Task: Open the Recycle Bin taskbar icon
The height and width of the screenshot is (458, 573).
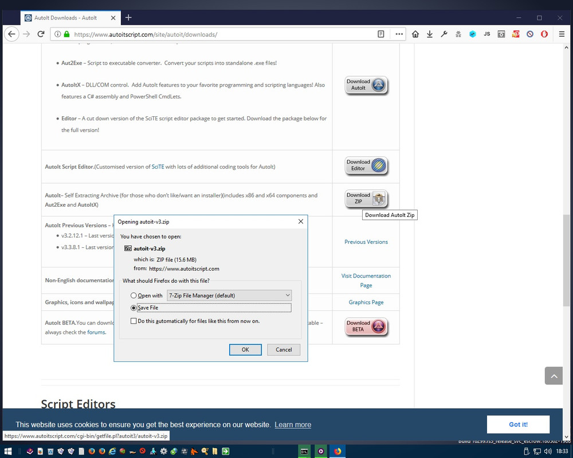Action: coord(50,452)
